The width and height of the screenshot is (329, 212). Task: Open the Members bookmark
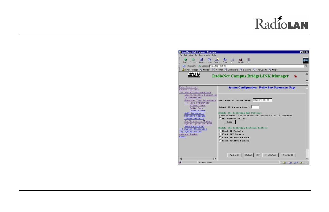(205, 70)
